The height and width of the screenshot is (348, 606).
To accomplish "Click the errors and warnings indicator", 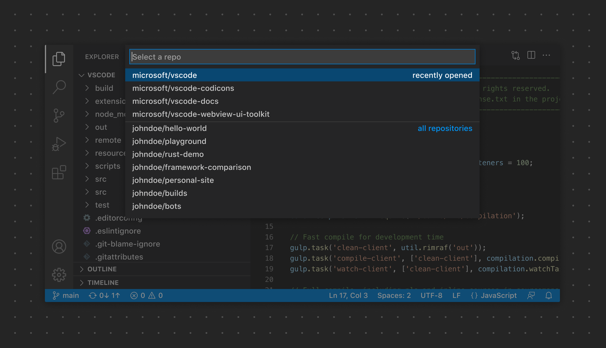I will point(146,295).
